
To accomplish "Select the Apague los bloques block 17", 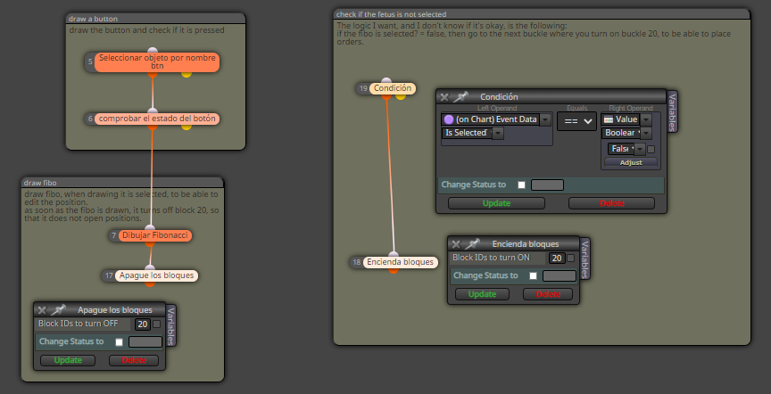I will (156, 275).
